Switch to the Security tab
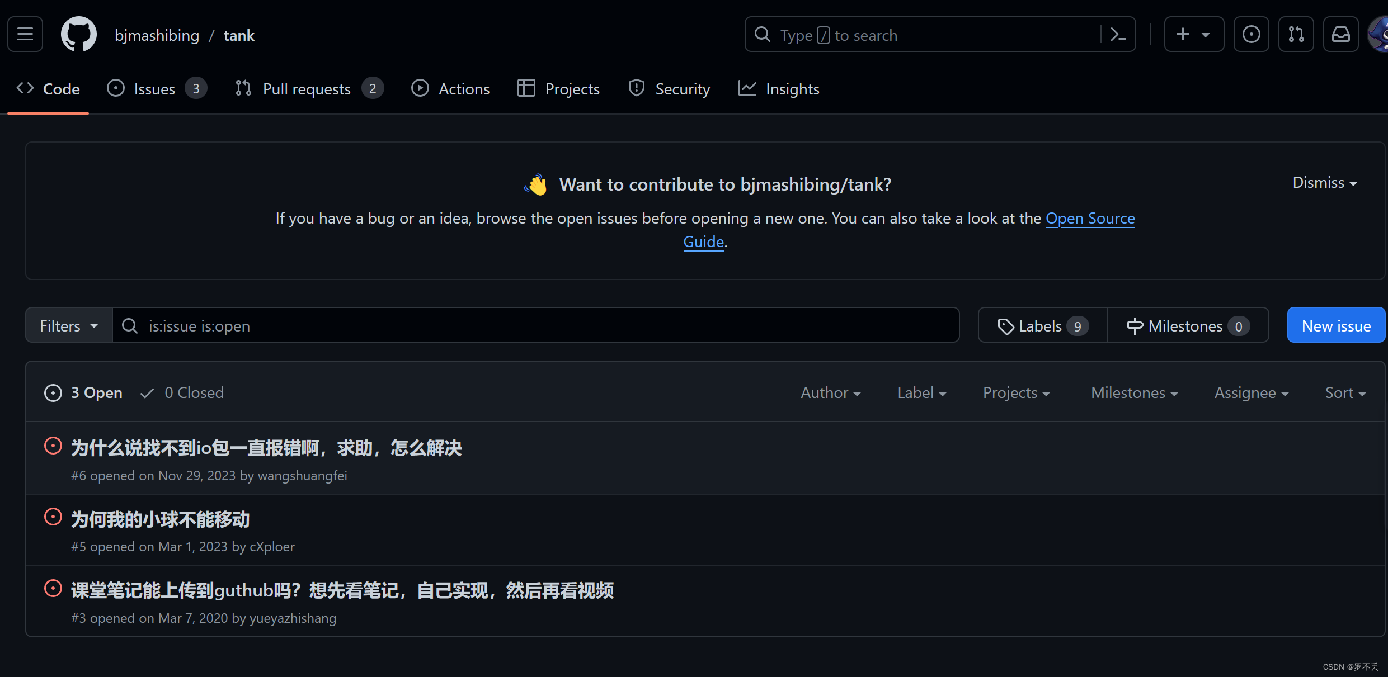The height and width of the screenshot is (677, 1388). pyautogui.click(x=669, y=89)
